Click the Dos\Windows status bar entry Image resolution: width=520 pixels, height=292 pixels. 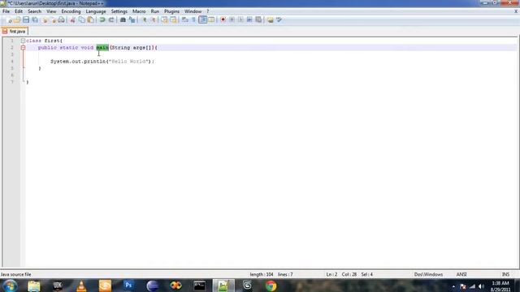428,274
